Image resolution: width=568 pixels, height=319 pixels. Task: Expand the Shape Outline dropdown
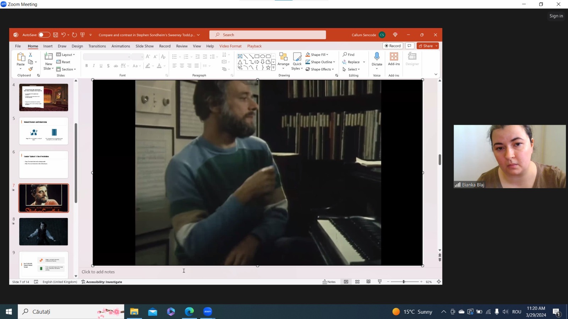pyautogui.click(x=320, y=62)
